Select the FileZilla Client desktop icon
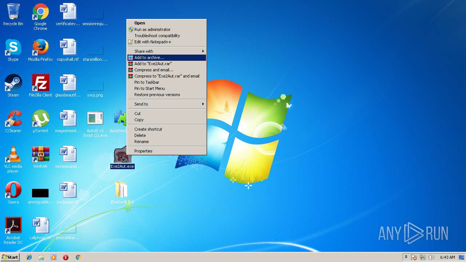The height and width of the screenshot is (262, 466). tap(40, 86)
